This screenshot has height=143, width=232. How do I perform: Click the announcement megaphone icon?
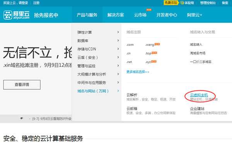22,118
